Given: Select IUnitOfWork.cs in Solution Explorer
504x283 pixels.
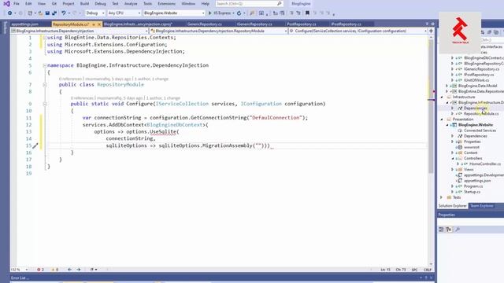Looking at the screenshot, I should [x=476, y=80].
